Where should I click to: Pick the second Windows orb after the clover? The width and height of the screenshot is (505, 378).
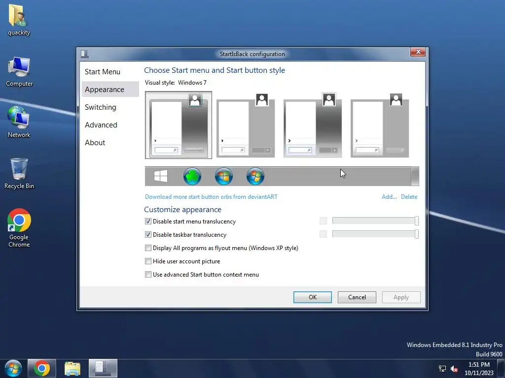[224, 176]
